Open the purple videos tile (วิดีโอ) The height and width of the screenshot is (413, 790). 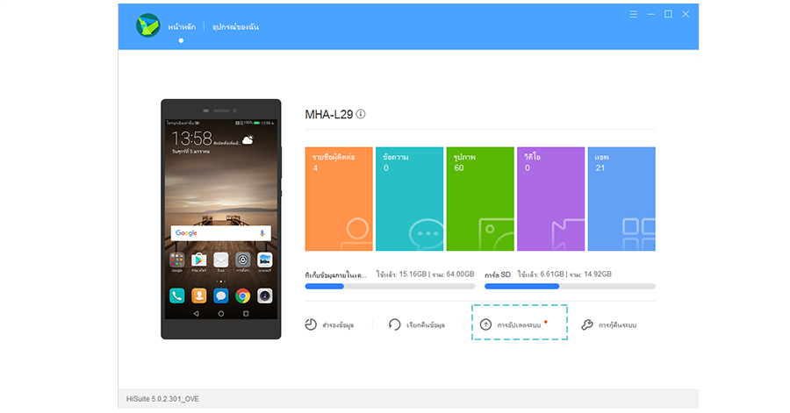(550, 199)
